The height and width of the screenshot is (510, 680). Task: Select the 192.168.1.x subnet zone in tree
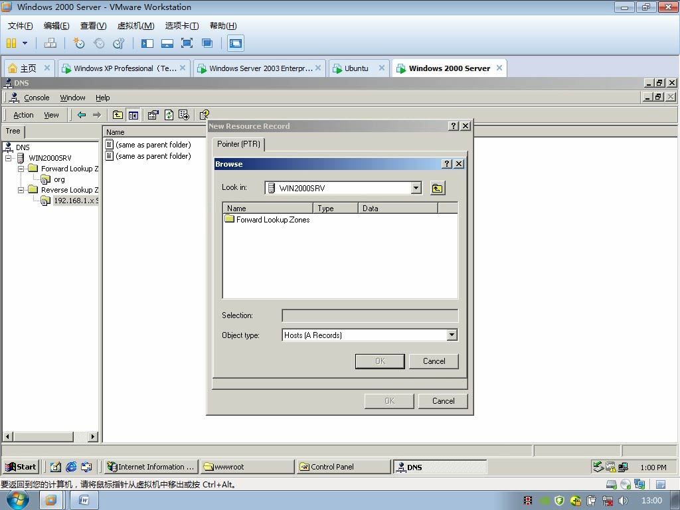[x=76, y=201]
